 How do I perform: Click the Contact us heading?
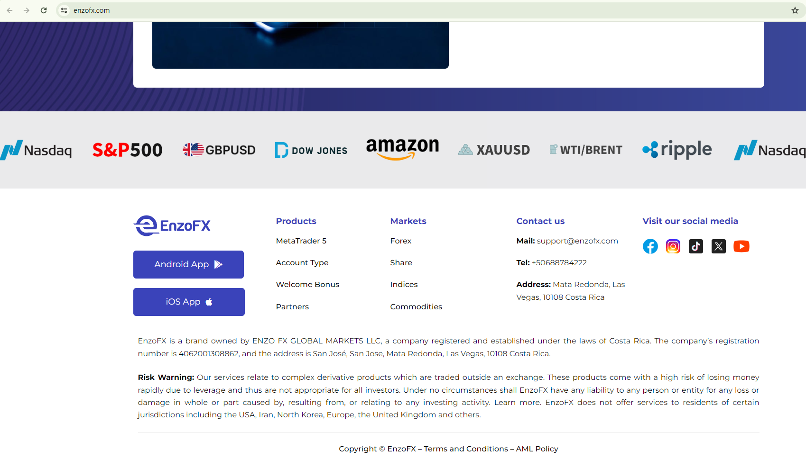pyautogui.click(x=540, y=221)
